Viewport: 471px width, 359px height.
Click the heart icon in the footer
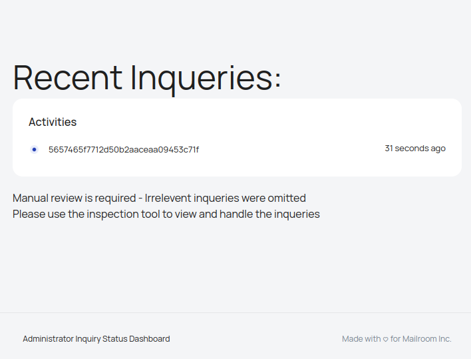click(386, 339)
